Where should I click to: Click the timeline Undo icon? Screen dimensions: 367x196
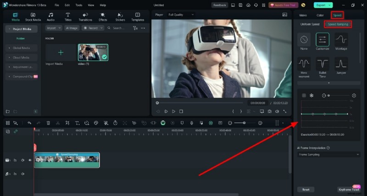pos(29,123)
